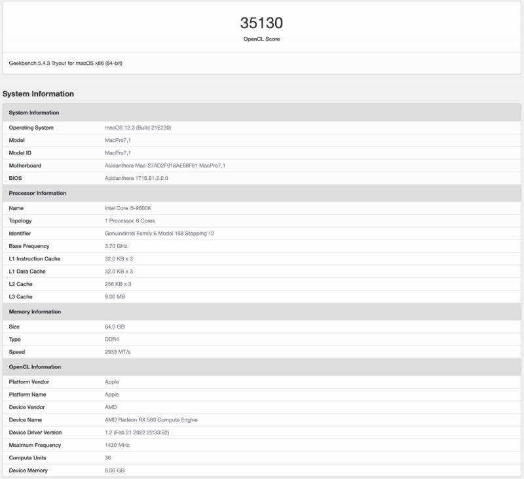The width and height of the screenshot is (524, 479).
Task: Select Geekbench 5.4.3 Tryout version text
Action: point(65,63)
